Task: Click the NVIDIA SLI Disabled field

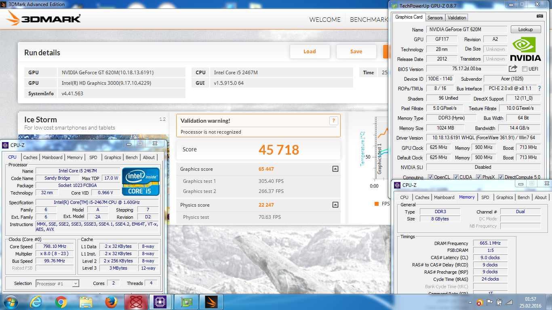Action: (x=483, y=167)
